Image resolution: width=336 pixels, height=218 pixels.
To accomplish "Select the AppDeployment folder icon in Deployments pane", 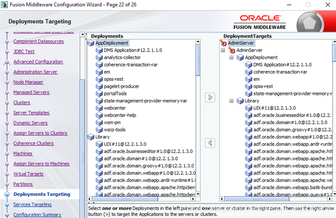I will pyautogui.click(x=91, y=43).
